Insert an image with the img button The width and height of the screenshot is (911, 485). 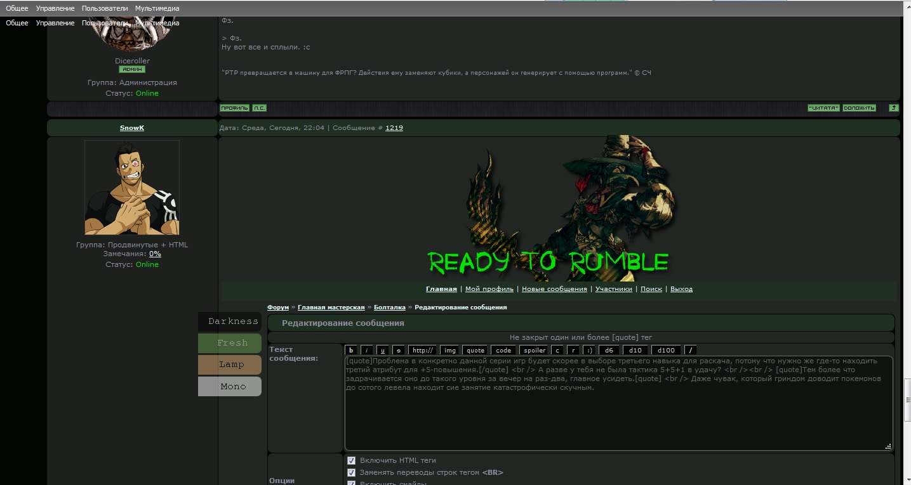coord(449,350)
